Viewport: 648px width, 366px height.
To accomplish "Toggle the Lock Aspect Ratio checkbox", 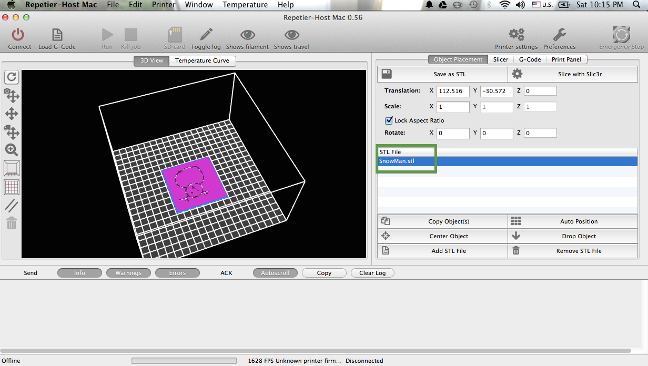I will [x=389, y=120].
